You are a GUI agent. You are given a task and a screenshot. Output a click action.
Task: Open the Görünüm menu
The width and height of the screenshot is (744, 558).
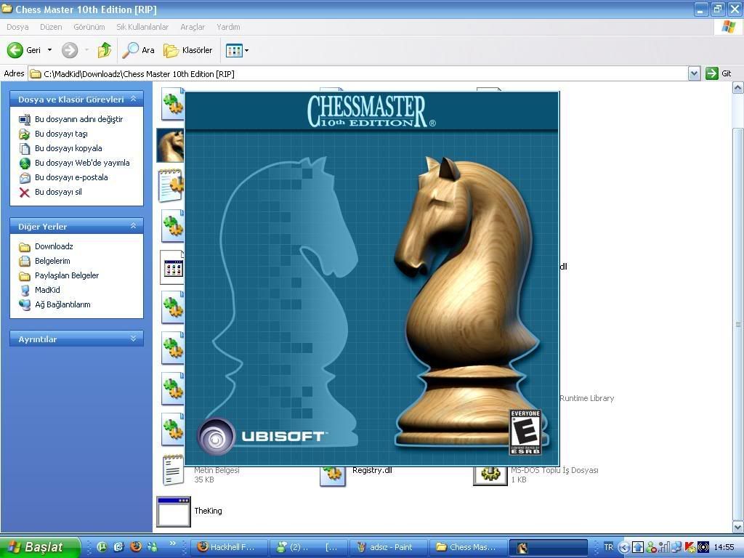[x=89, y=27]
